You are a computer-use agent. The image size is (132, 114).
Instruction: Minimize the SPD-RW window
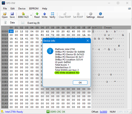109,3
